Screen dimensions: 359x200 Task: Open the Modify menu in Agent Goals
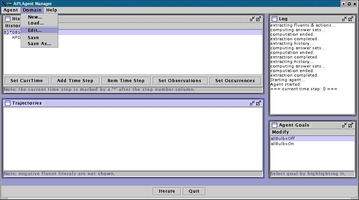(280, 132)
